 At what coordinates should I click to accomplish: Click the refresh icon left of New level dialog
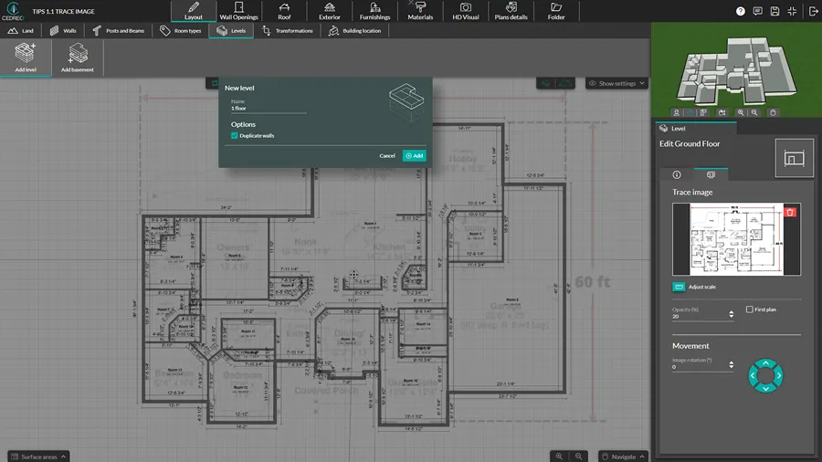214,83
